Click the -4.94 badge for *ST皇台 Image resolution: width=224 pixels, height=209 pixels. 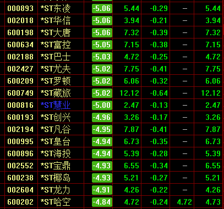102,141
